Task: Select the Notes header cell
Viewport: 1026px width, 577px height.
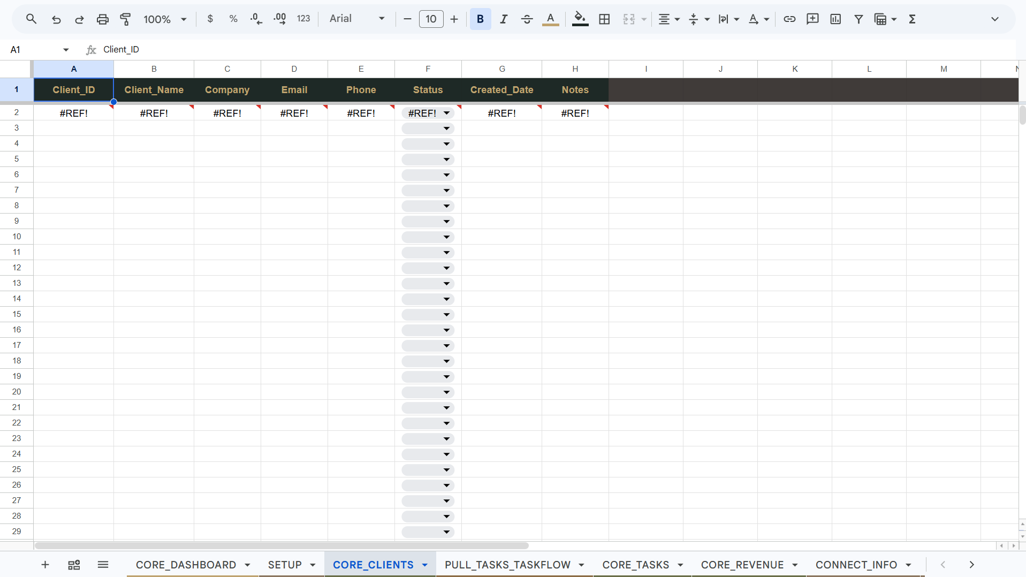Action: 575,90
